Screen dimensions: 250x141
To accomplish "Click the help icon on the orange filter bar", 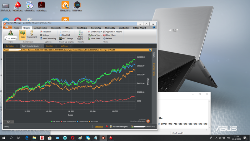I will click(150, 50).
